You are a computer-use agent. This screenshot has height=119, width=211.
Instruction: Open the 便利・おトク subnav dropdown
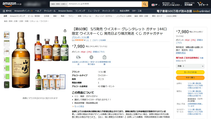(157, 16)
